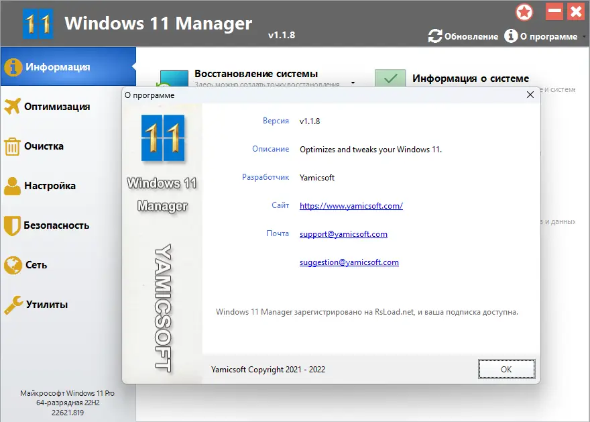This screenshot has width=590, height=422.
Task: Click the airplane Оптимизация icon
Action: (12, 107)
